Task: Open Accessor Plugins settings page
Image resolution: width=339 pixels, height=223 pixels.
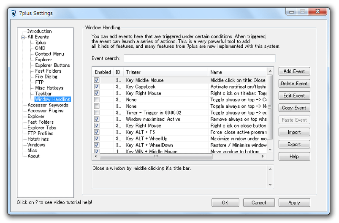Action: tap(46, 111)
